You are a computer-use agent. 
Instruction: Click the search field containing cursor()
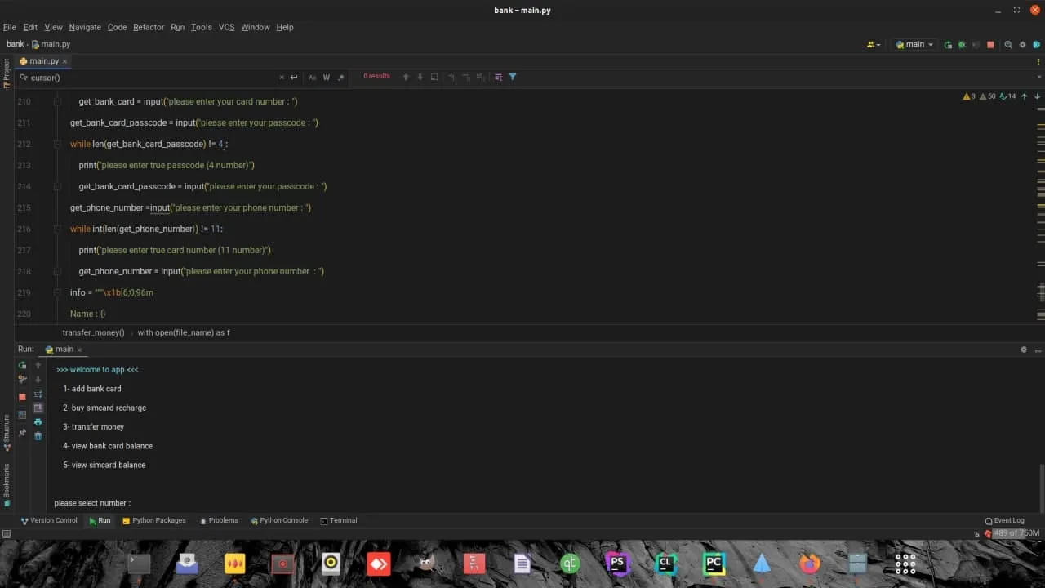coord(147,78)
